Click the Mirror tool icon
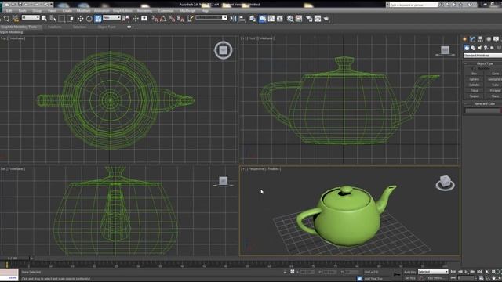Viewport: 502px width, 282px height. pos(233,19)
